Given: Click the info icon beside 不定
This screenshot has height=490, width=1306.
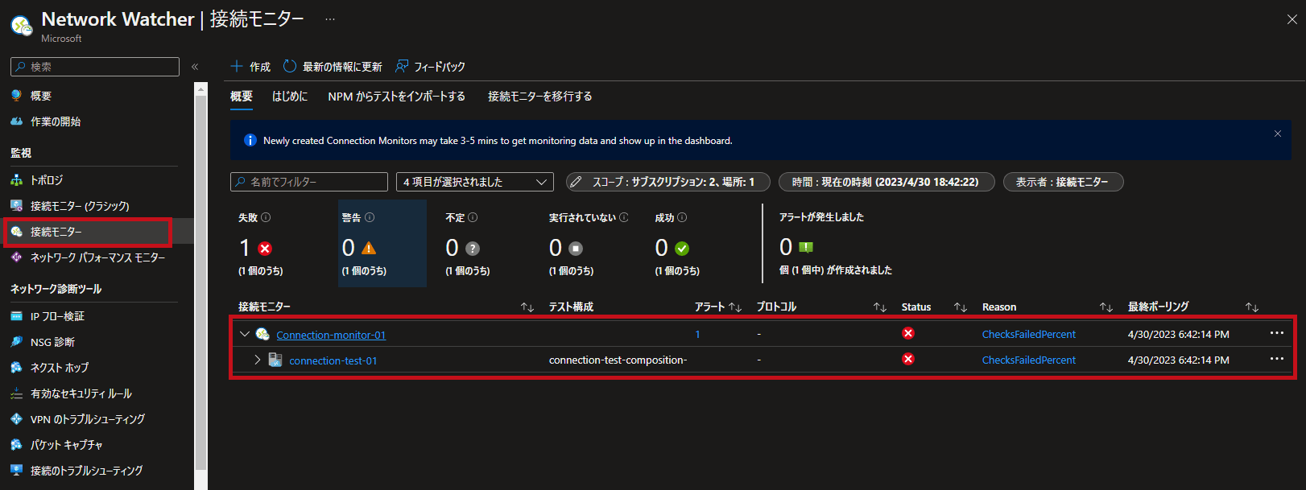Looking at the screenshot, I should click(473, 217).
